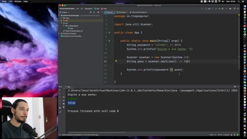247x139 pixels.
Task: Select MeuPrimeiroProjeto.iml file in project tree
Action: tap(73, 31)
